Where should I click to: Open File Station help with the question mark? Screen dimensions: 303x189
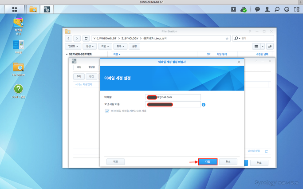pos(250,31)
